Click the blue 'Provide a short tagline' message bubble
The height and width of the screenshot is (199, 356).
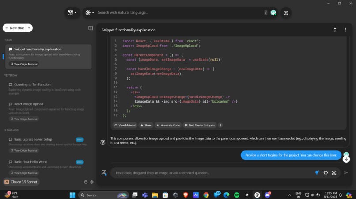[291, 155]
